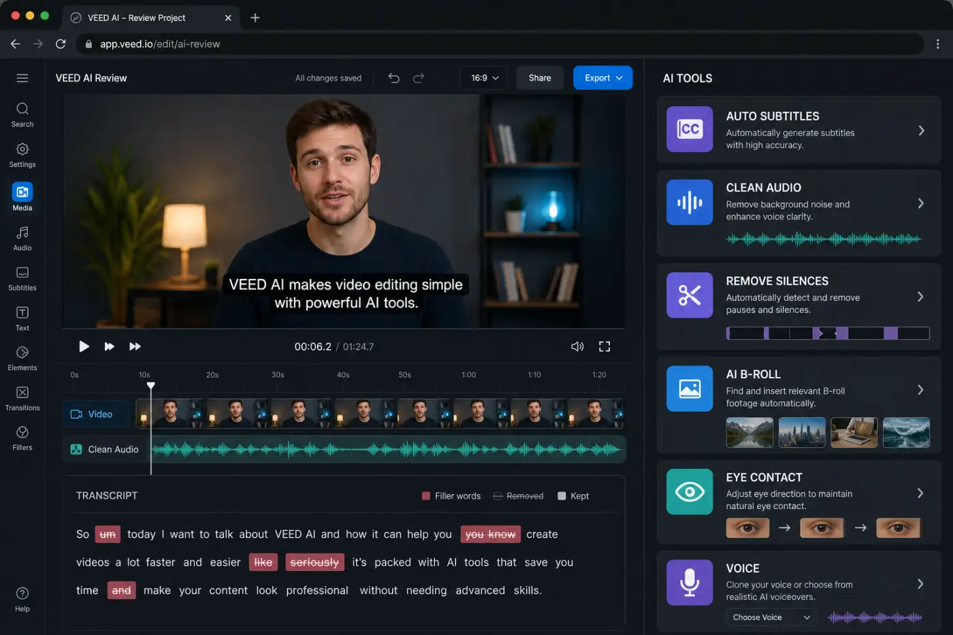
Task: Click the fast-forward playback button
Action: [109, 346]
